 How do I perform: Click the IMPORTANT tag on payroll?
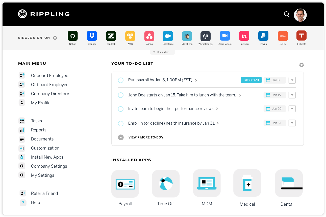[x=251, y=80]
